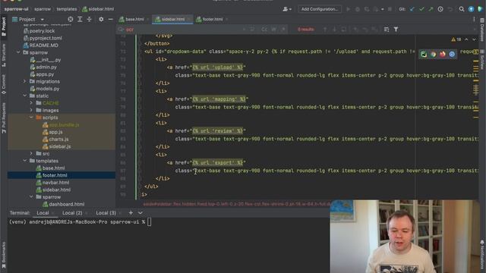
Task: Open Search Everywhere magnifier
Action: point(462,9)
